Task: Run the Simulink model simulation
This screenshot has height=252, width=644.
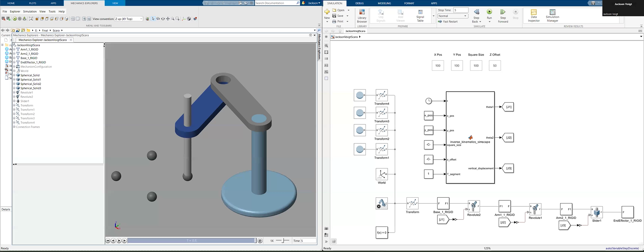Action: 489,14
